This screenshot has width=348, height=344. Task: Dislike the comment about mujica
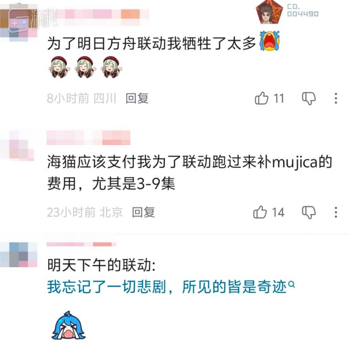tap(309, 212)
